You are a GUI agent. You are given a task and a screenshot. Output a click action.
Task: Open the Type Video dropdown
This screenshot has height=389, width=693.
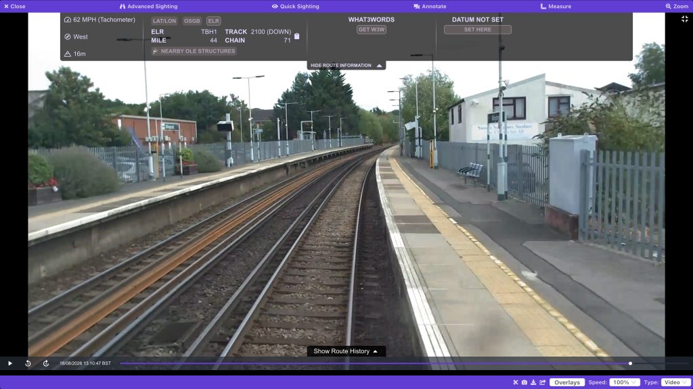(x=676, y=382)
